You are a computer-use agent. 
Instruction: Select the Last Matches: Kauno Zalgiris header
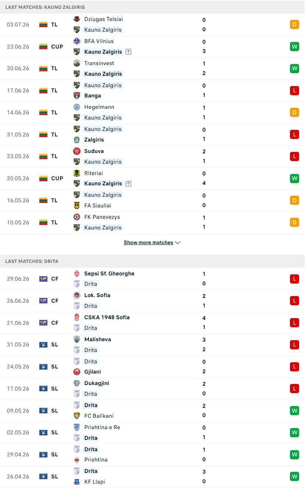point(152,7)
